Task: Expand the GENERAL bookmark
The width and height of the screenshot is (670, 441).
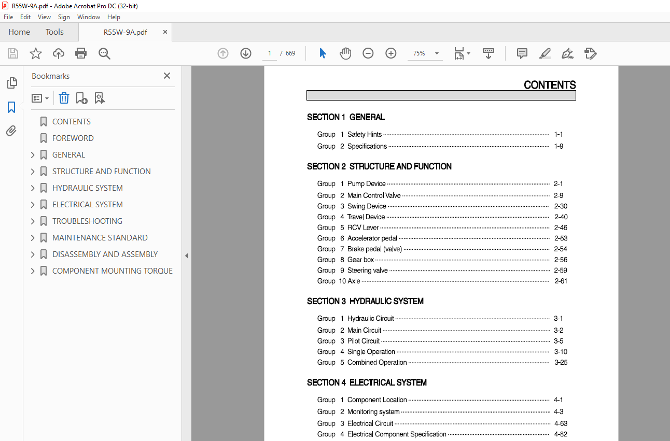Action: [x=33, y=155]
